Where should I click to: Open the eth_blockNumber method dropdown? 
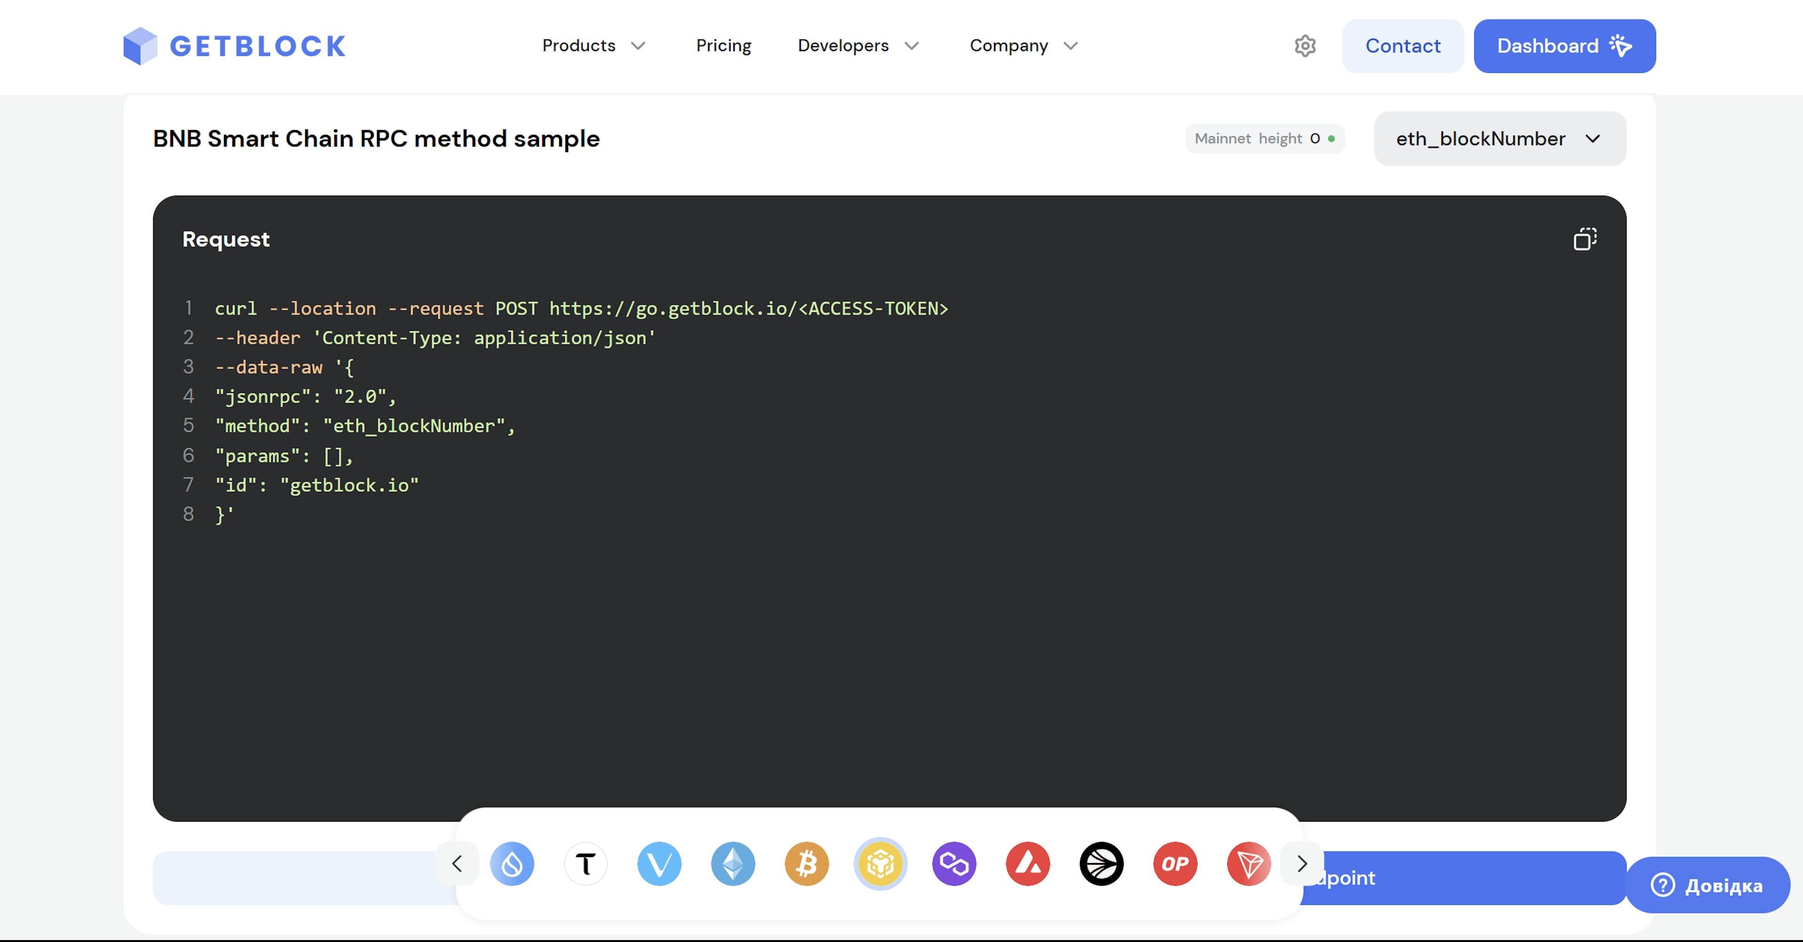[x=1499, y=139]
